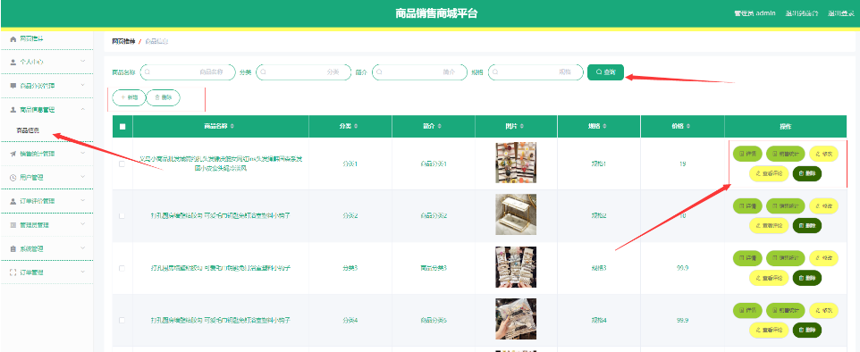Select all rows with header checkbox
The height and width of the screenshot is (352, 860).
coord(122,127)
